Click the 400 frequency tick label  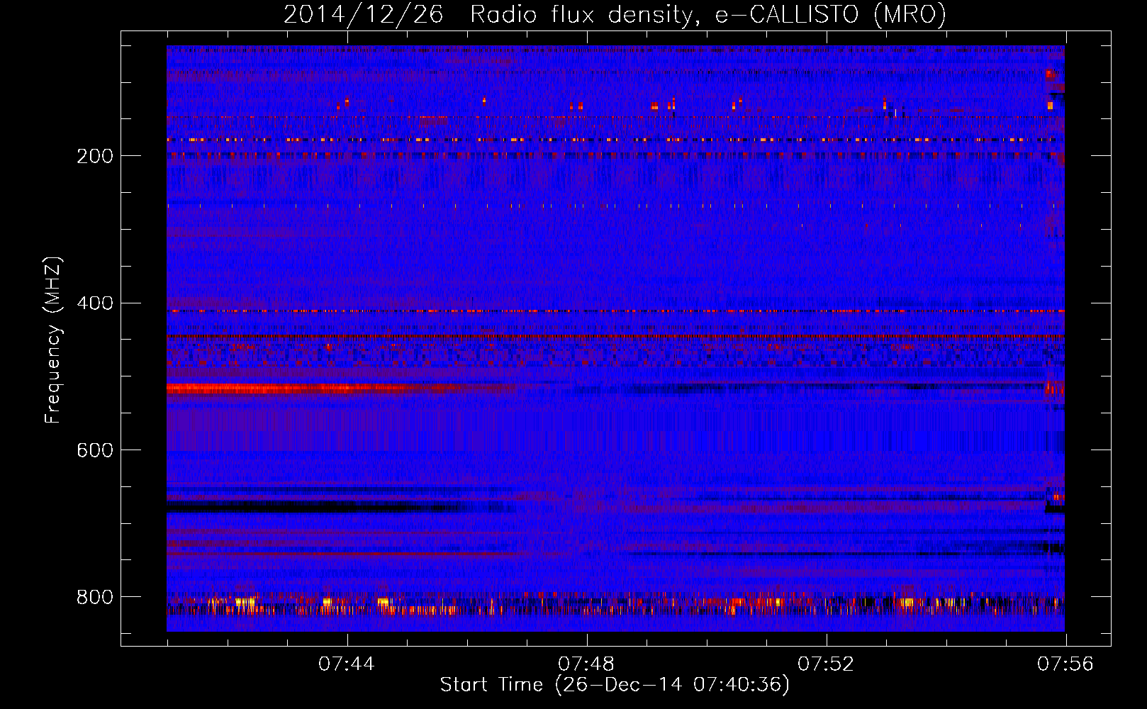[95, 303]
